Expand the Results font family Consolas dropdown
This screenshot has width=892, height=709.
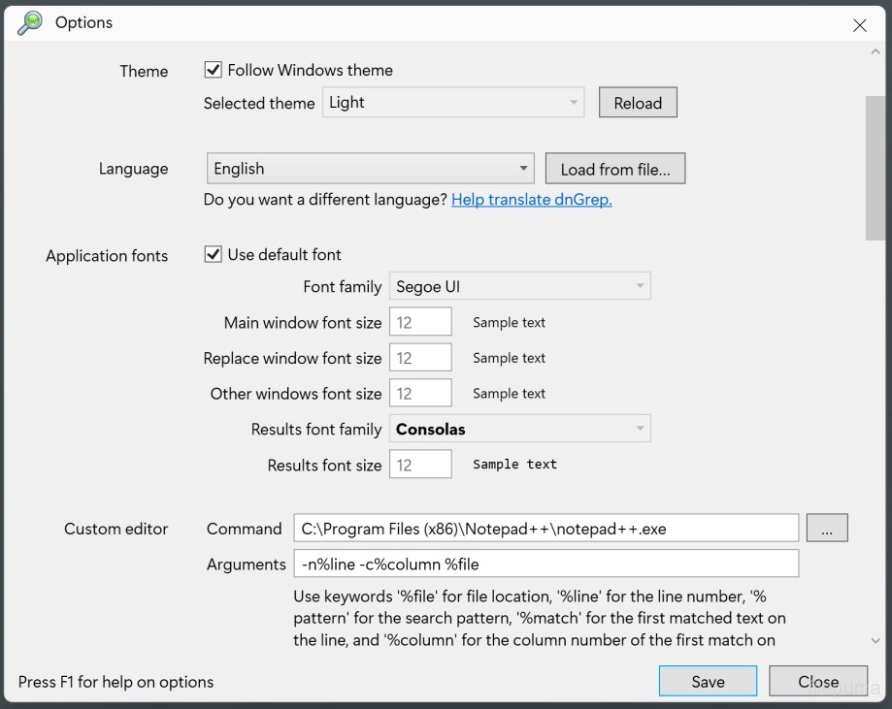(x=519, y=429)
